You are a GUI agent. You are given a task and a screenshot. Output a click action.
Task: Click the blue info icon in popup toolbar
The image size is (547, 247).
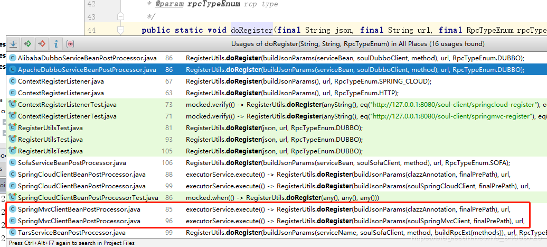(x=56, y=44)
